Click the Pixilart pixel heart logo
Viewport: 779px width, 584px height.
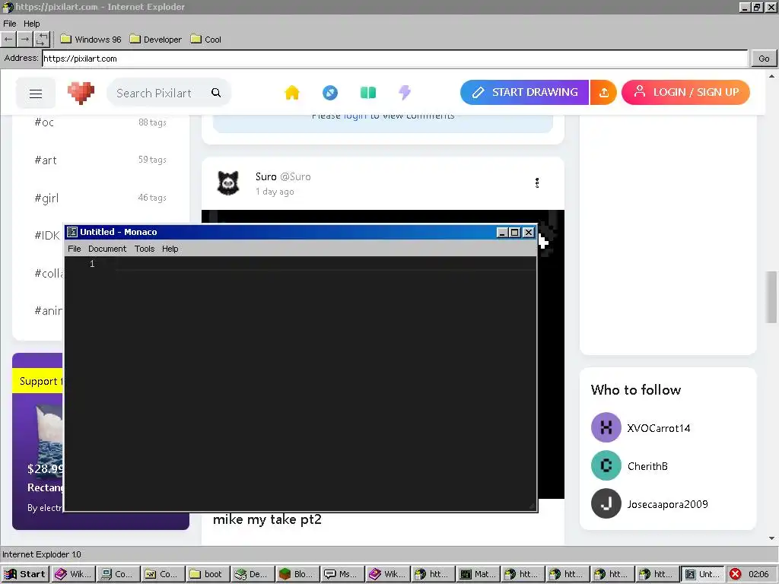pyautogui.click(x=81, y=92)
